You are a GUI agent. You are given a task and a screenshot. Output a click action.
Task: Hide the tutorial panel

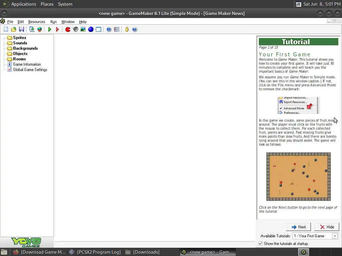pyautogui.click(x=327, y=227)
